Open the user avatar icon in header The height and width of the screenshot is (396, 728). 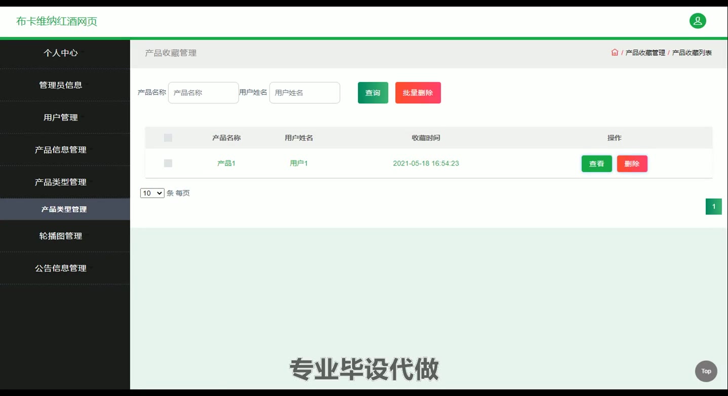[x=698, y=21]
